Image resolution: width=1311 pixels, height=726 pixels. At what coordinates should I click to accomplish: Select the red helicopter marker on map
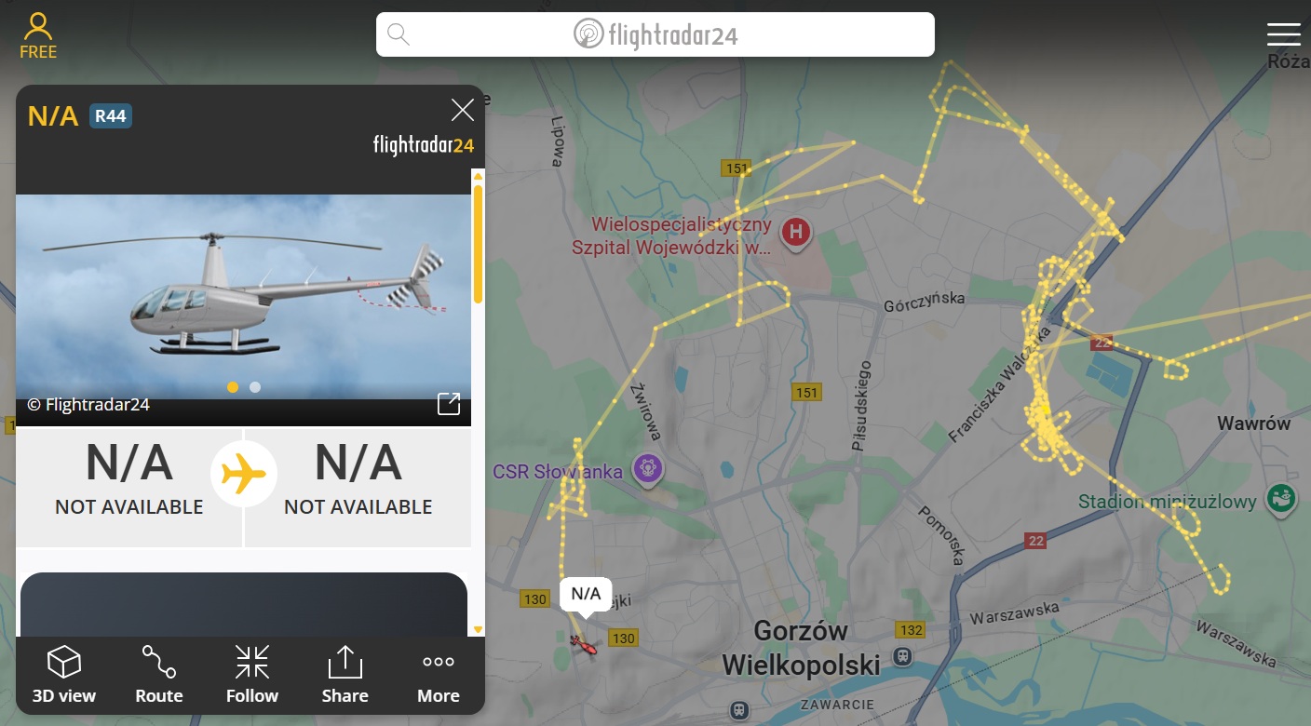click(582, 643)
